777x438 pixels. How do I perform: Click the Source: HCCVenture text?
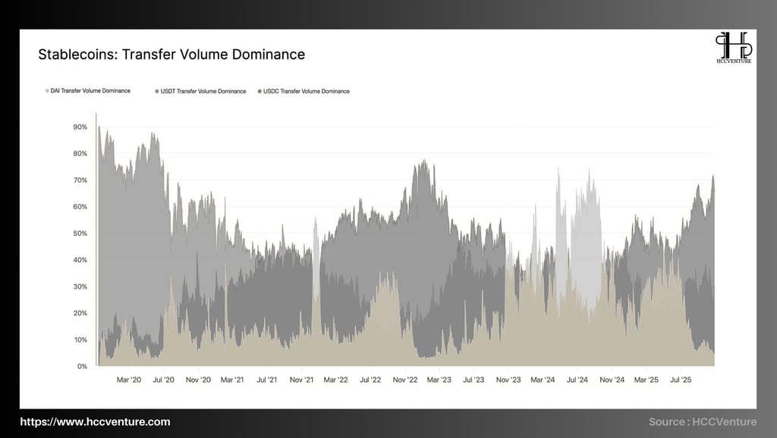(x=703, y=422)
